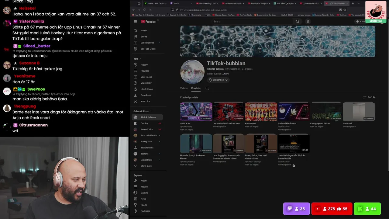389x219 pixels.
Task: View full playlist under Live-sändningar
Action: tap(284, 165)
